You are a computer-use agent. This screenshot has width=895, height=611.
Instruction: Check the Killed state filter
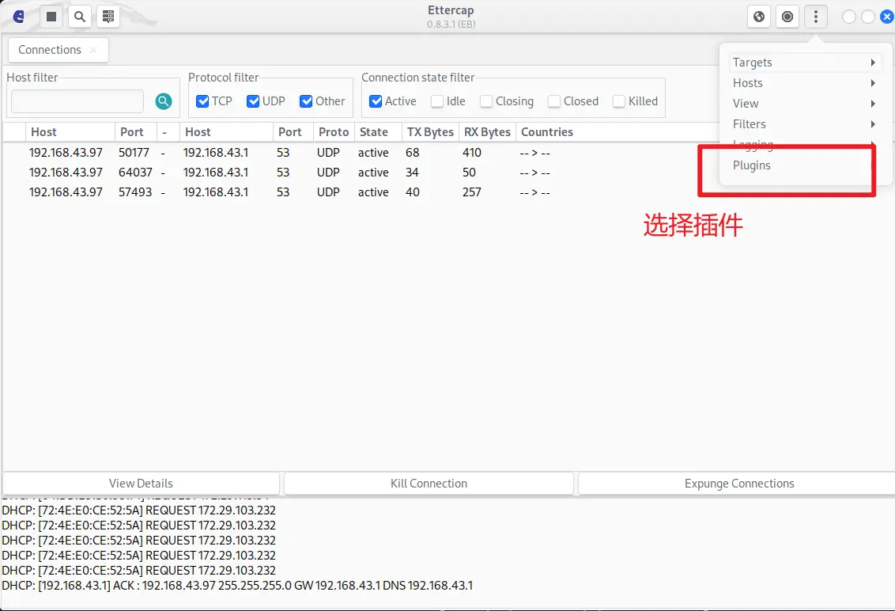pyautogui.click(x=619, y=101)
